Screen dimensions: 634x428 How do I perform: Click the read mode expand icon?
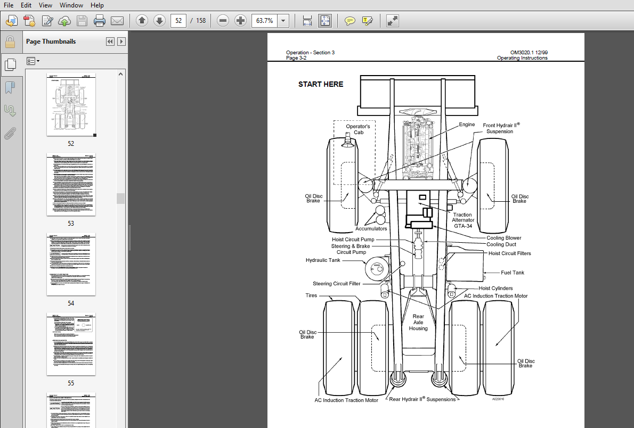pyautogui.click(x=393, y=21)
